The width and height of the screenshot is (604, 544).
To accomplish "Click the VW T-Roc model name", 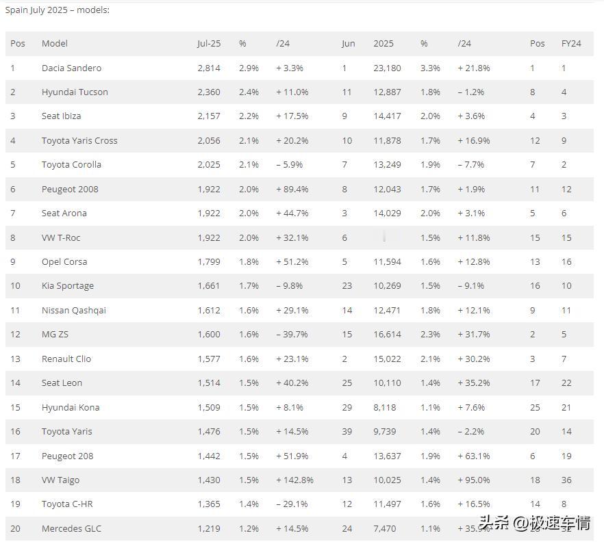I will pos(61,237).
